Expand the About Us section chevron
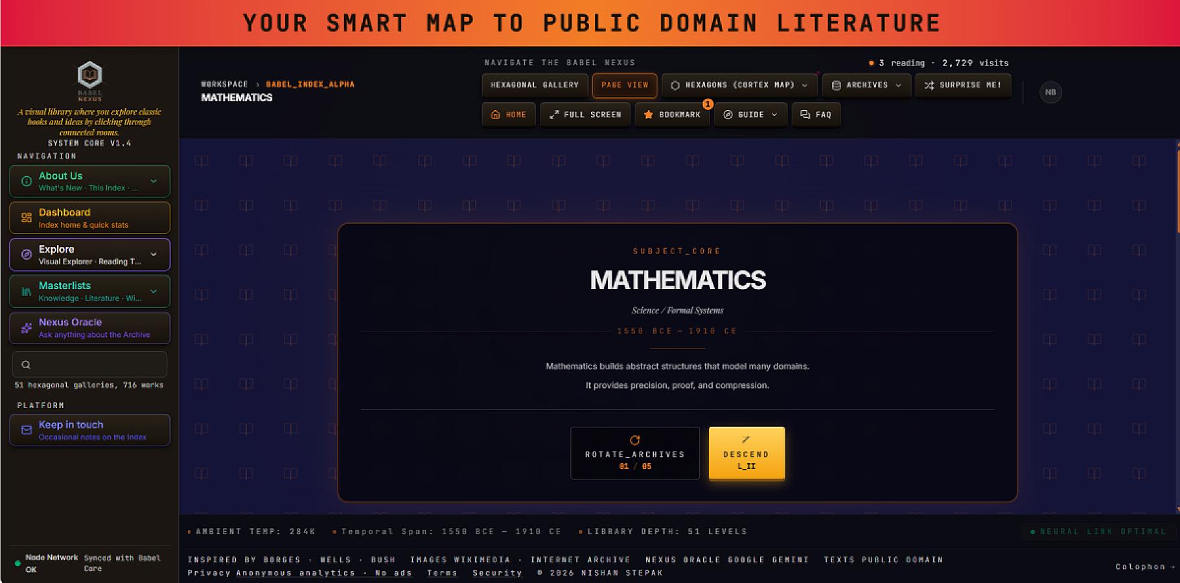Image resolution: width=1180 pixels, height=583 pixels. 154,181
